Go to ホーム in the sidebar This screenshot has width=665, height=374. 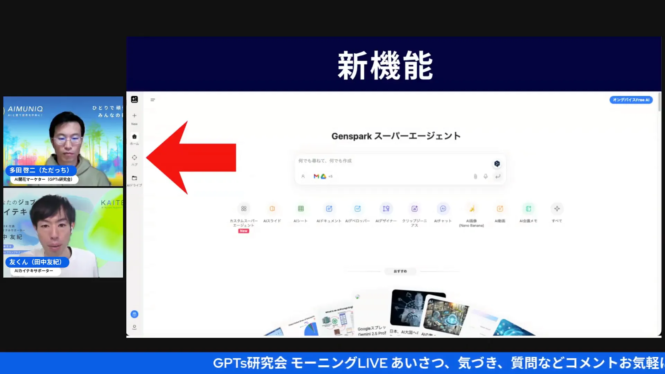point(134,139)
